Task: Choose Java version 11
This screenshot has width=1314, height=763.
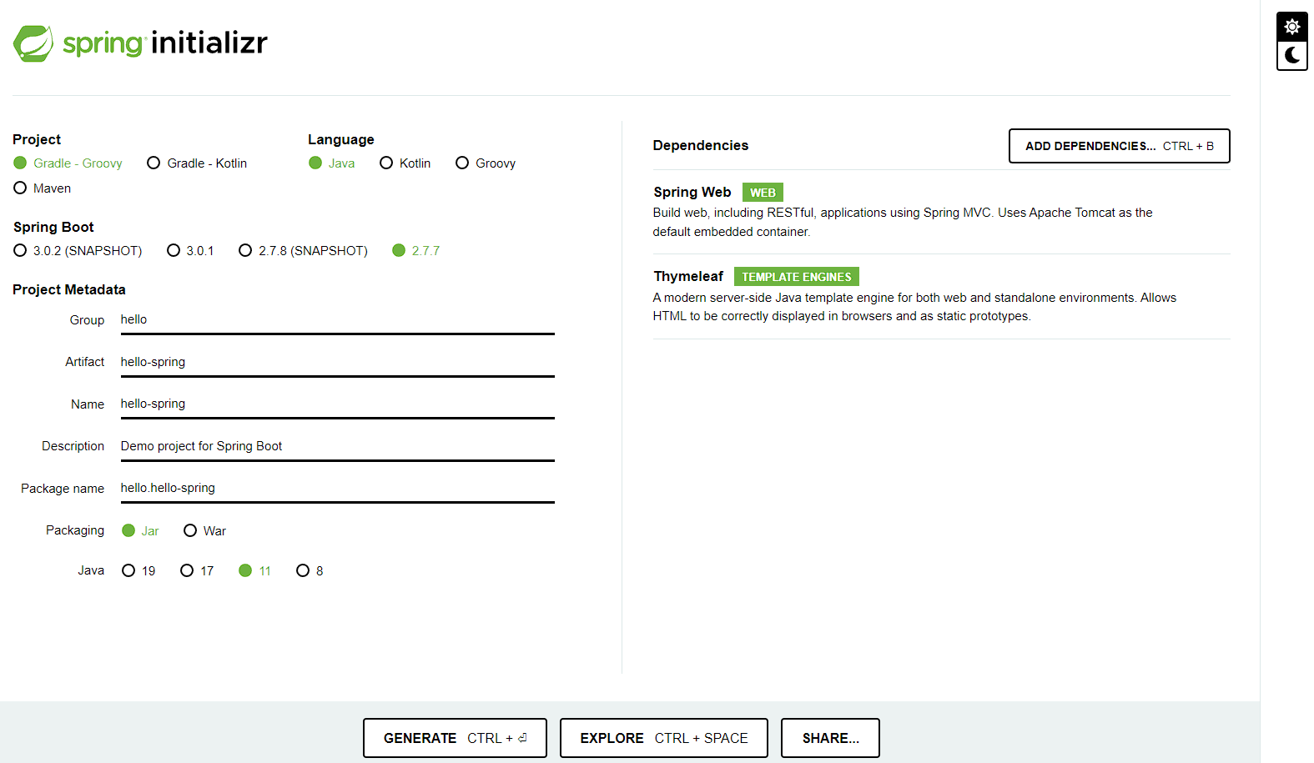Action: 254,571
